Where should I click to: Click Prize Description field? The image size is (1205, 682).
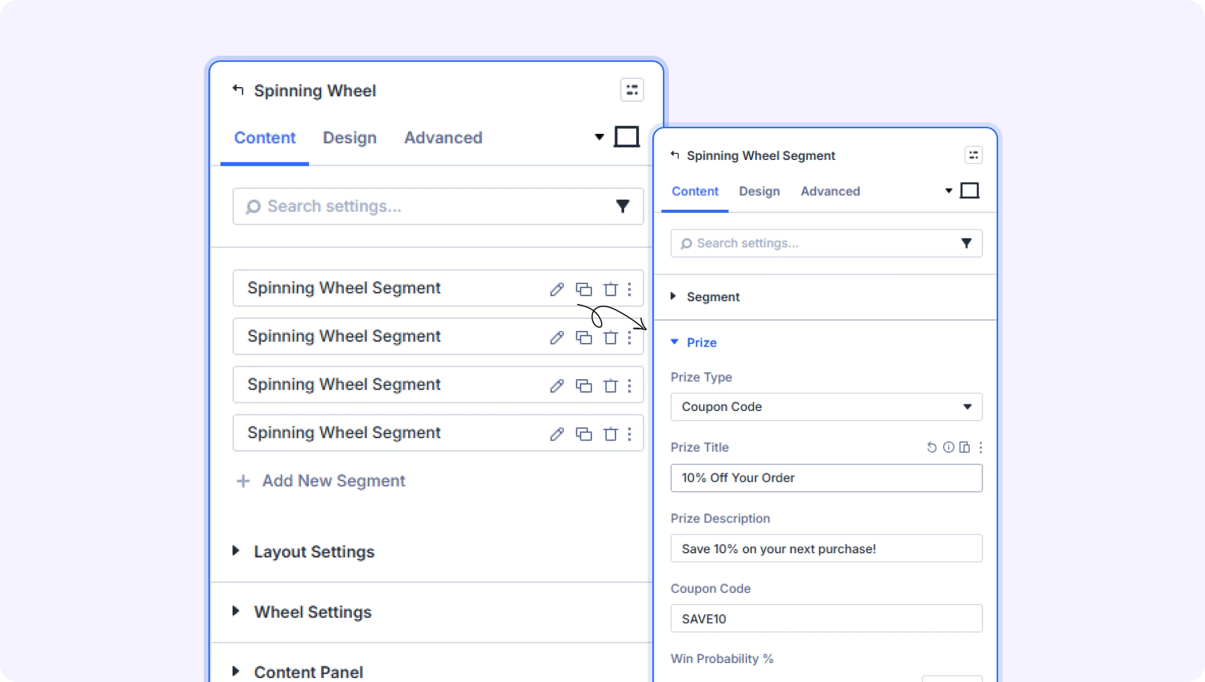(x=826, y=548)
